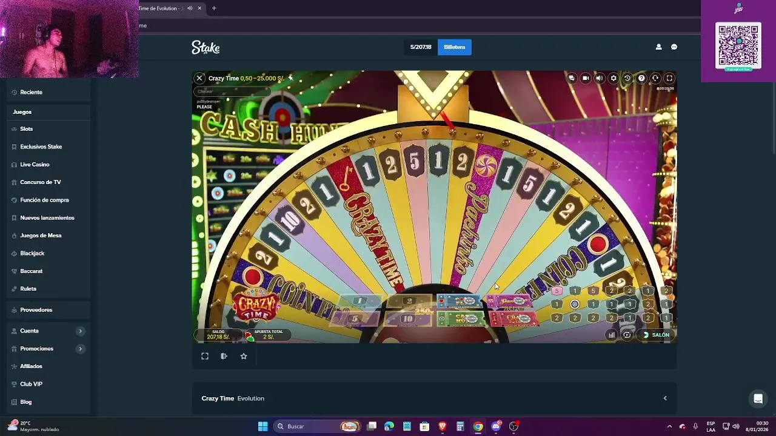
Task: Expand the Promociones submenu arrow
Action: 80,349
